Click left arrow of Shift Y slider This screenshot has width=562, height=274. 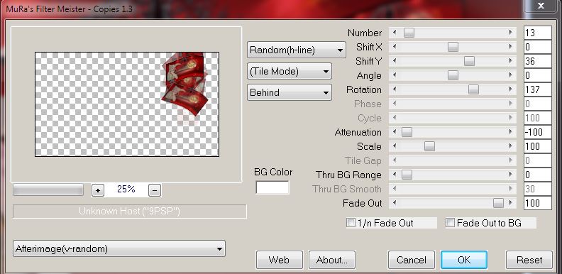pyautogui.click(x=395, y=61)
